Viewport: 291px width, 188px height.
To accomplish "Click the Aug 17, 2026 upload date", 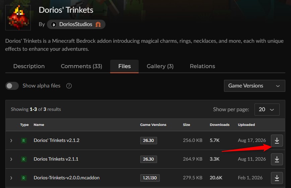I will coord(252,140).
